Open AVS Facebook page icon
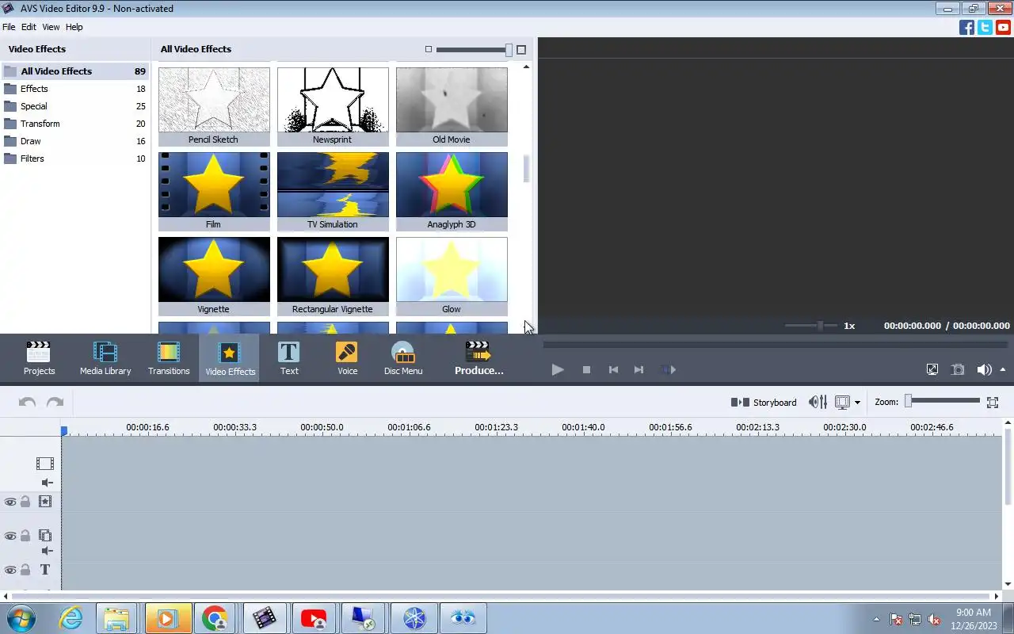The width and height of the screenshot is (1014, 634). pos(966,27)
